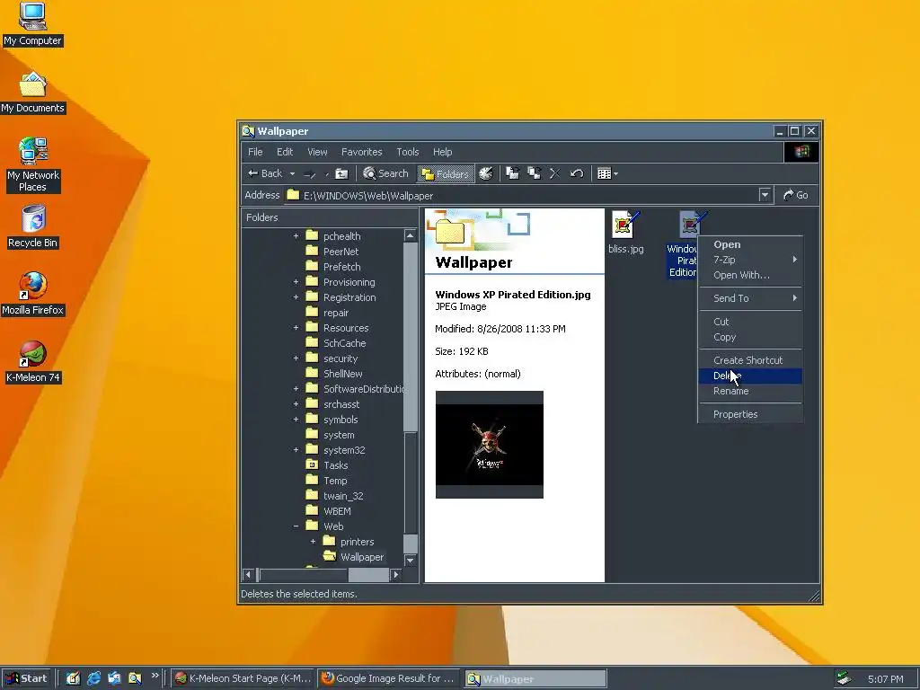Screen dimensions: 920x690
Task: Open the Edit menu
Action: coord(285,152)
